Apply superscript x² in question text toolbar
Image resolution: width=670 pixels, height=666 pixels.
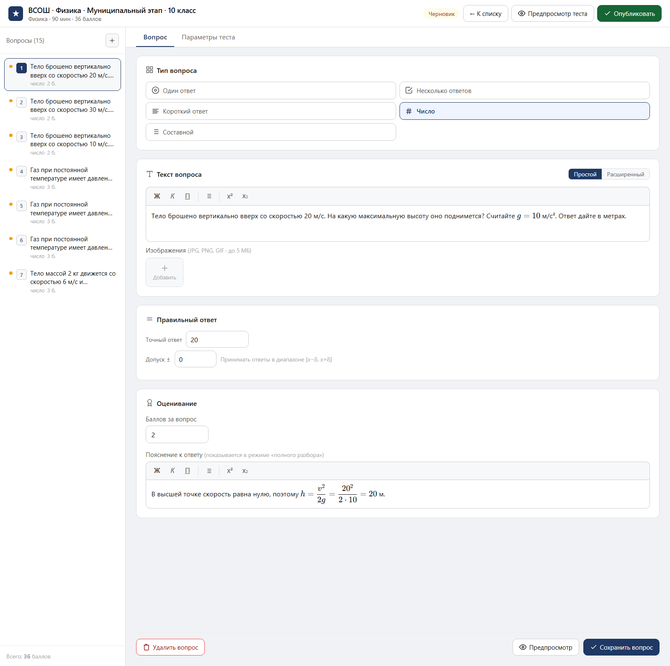(x=230, y=196)
